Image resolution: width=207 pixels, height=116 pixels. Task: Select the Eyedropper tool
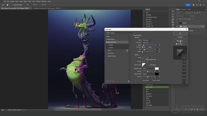(173, 25)
